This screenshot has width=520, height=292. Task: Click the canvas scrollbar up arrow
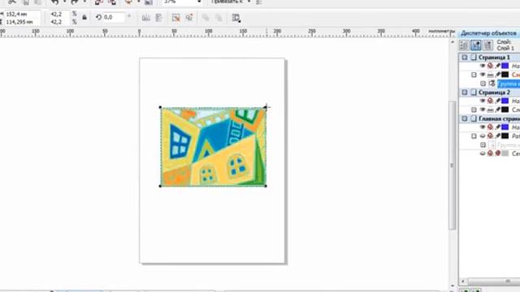coord(452,42)
